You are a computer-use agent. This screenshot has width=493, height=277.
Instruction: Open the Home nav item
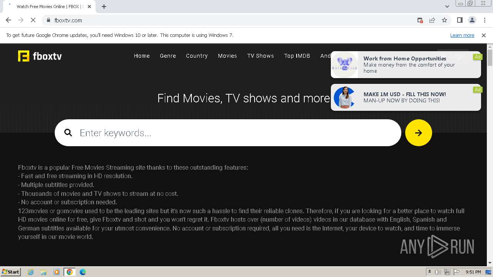tap(142, 56)
